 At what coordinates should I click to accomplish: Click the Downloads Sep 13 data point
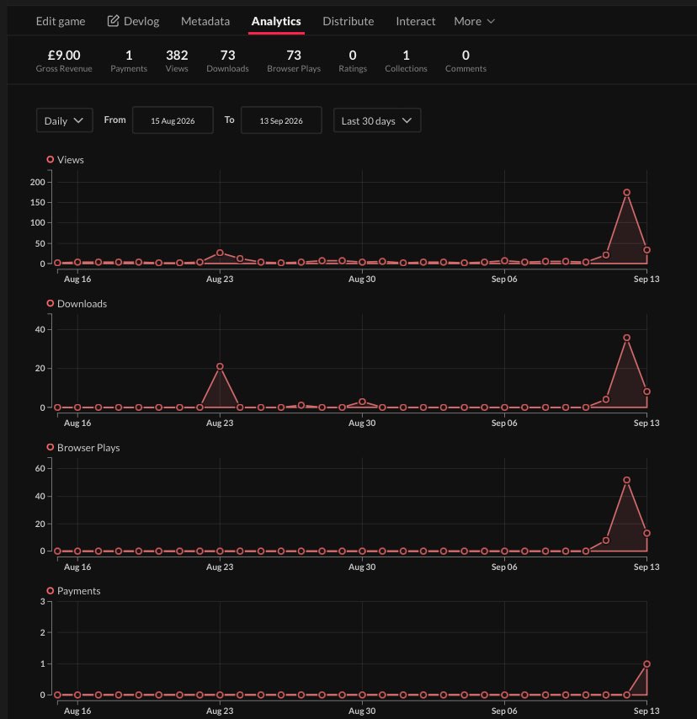click(646, 391)
